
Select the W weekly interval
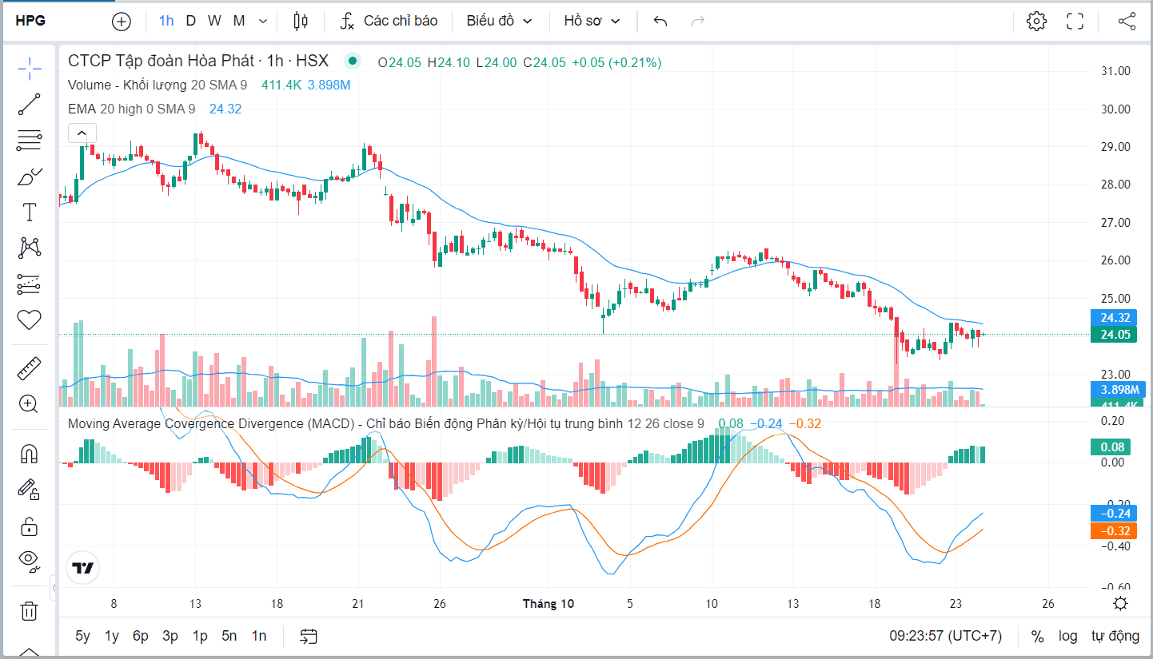point(214,22)
